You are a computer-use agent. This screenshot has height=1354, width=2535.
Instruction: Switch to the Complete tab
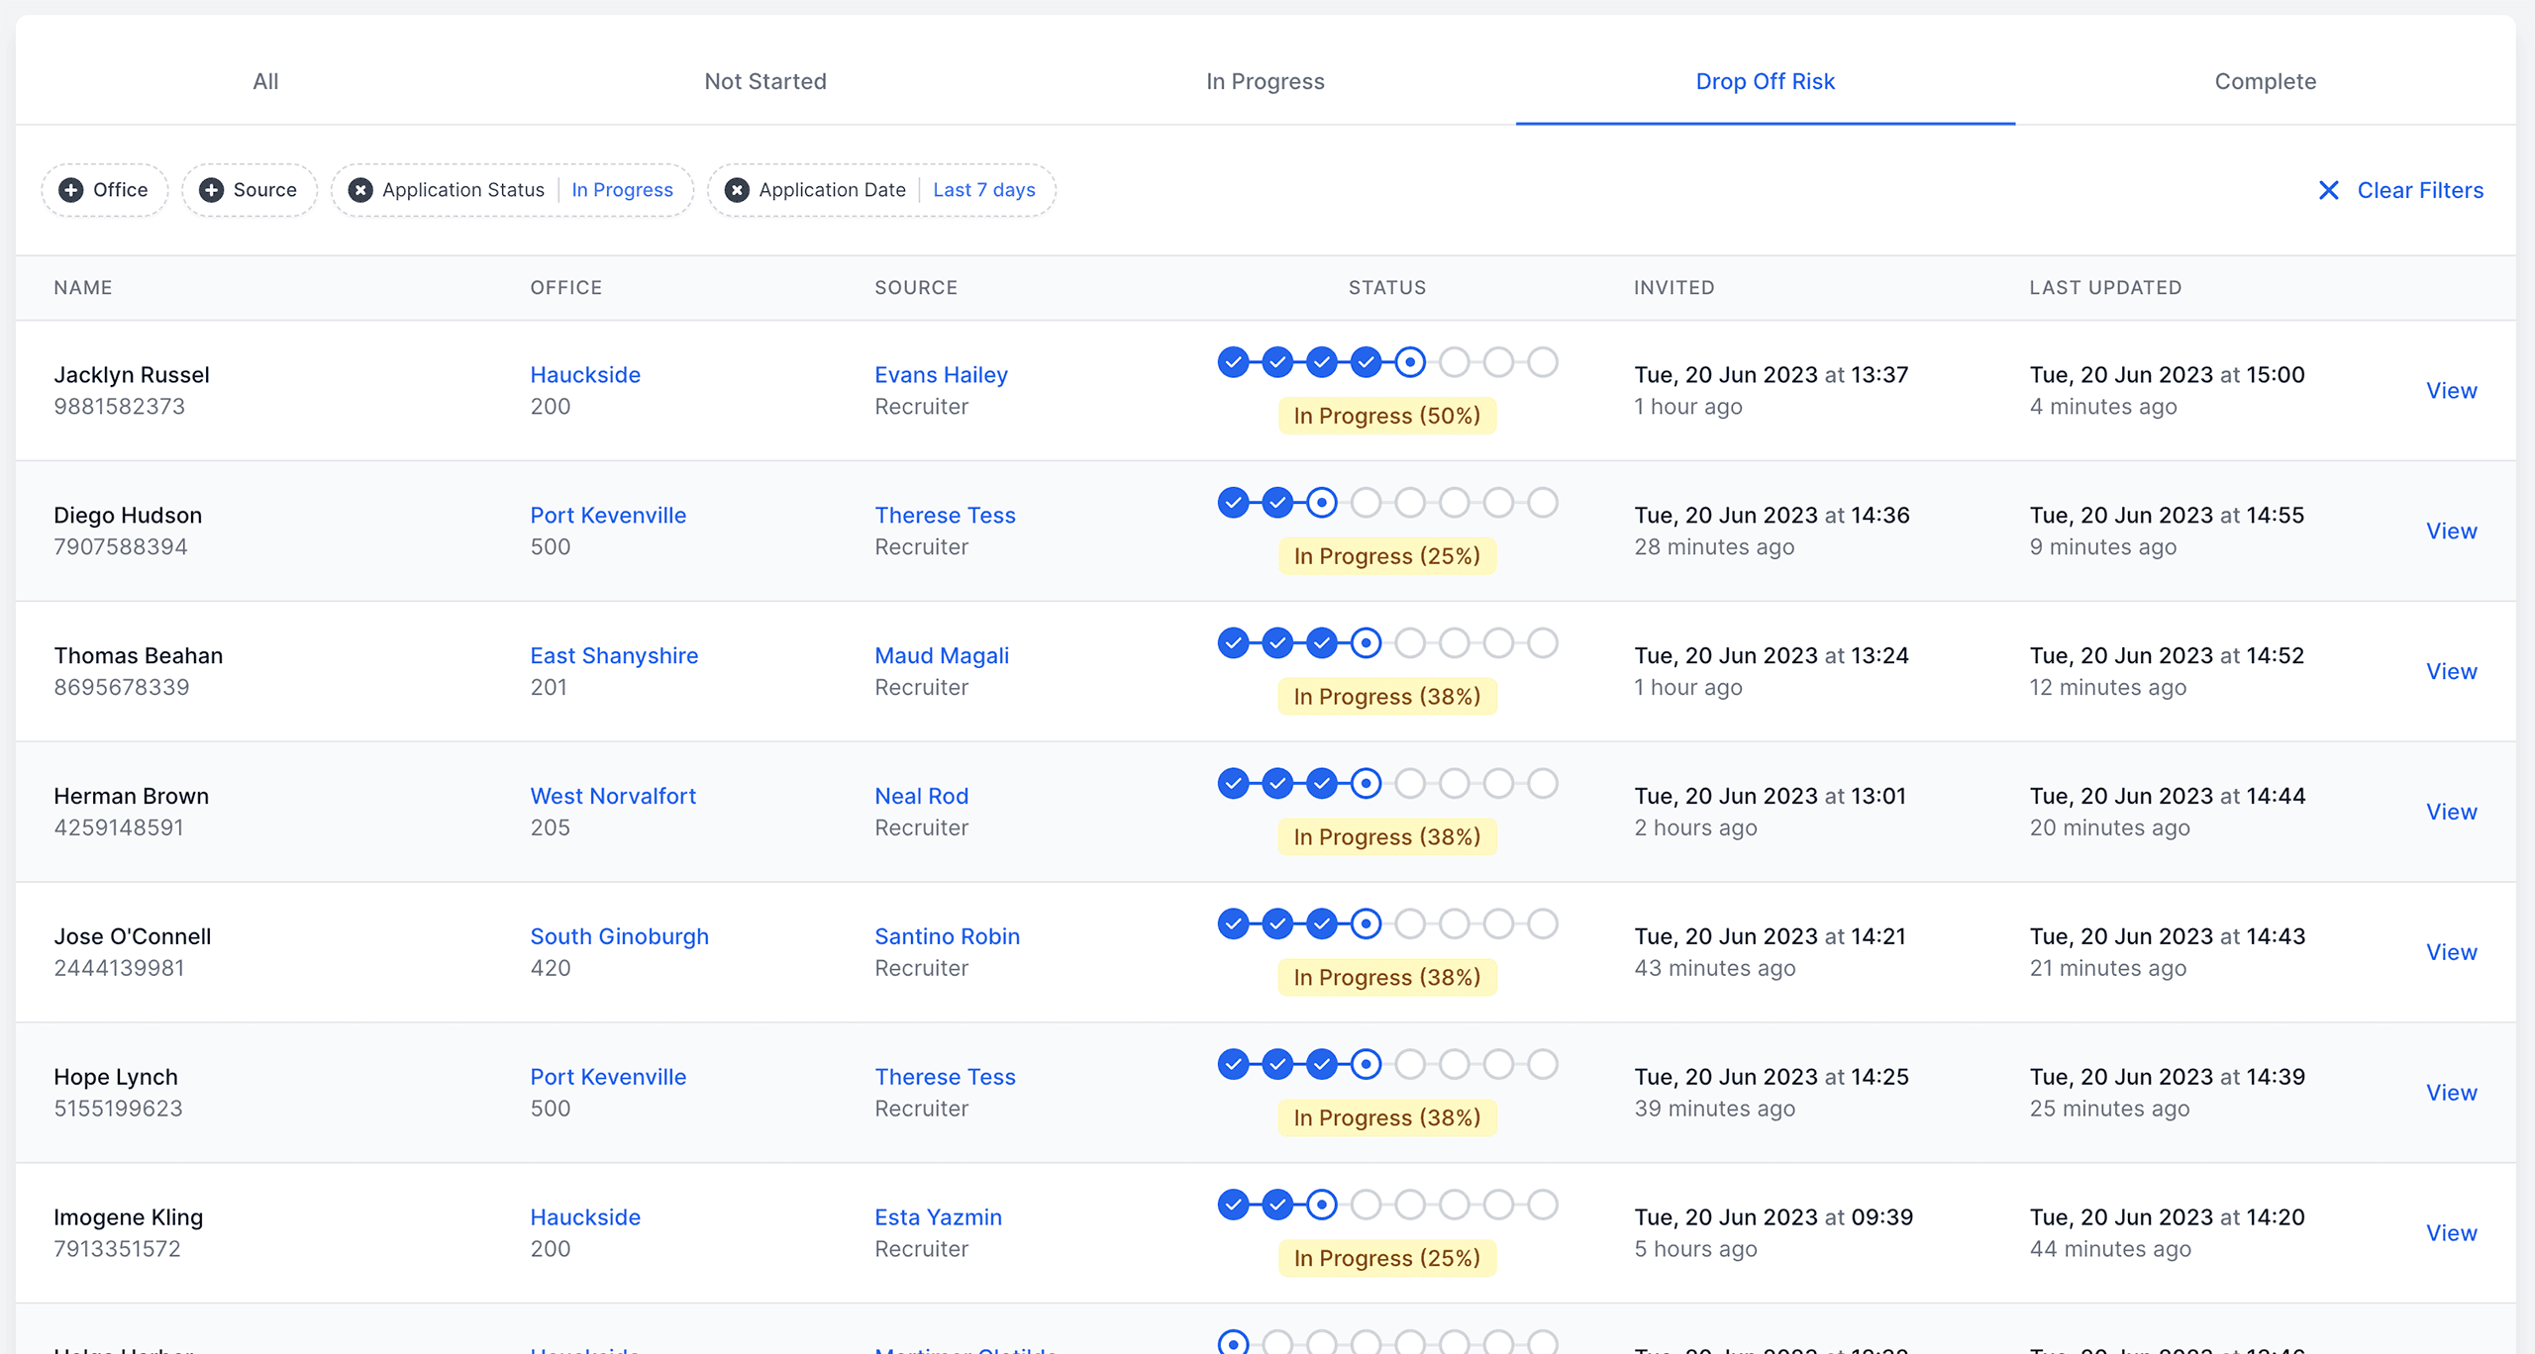(2265, 81)
